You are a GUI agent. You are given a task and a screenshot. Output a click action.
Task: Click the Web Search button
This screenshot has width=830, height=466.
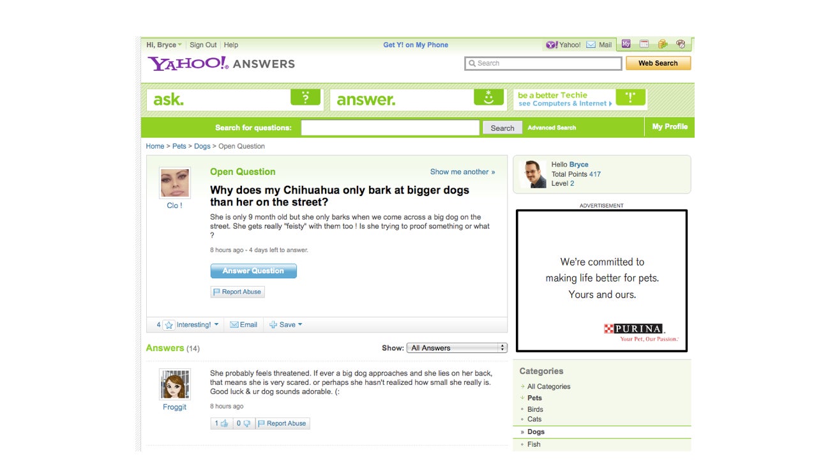[658, 63]
